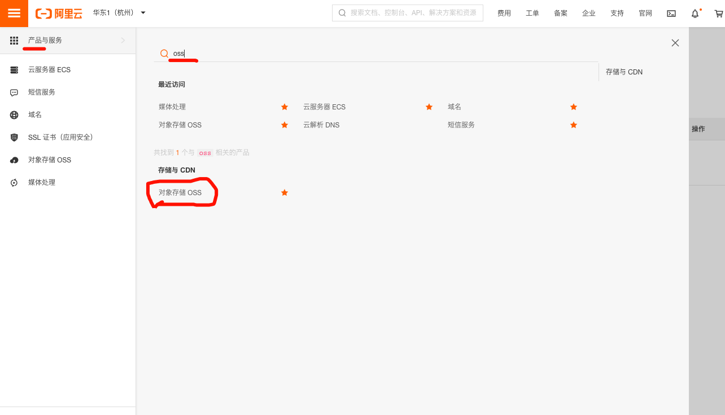Open the region dropdown 华东1（杭州）
The image size is (725, 415).
119,12
